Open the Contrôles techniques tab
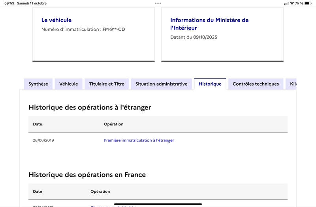The width and height of the screenshot is (316, 207). coord(256,84)
